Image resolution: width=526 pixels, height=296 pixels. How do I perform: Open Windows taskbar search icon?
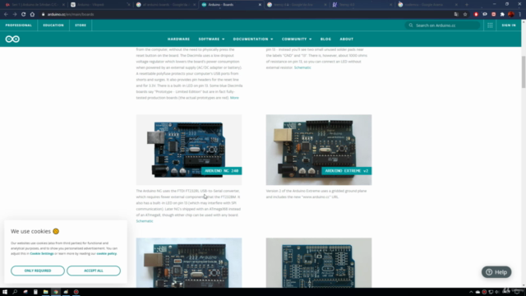(15, 292)
